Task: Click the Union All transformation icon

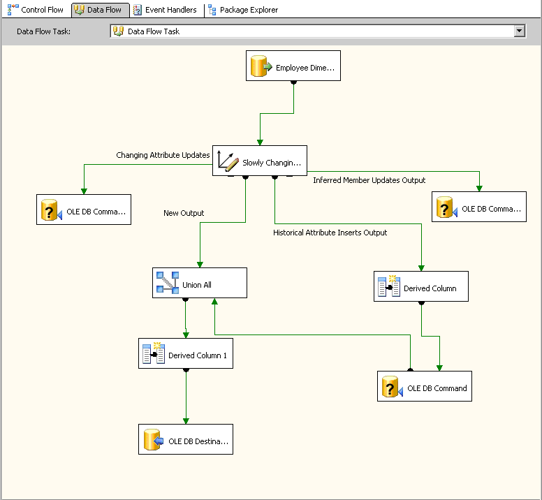Action: click(x=168, y=284)
